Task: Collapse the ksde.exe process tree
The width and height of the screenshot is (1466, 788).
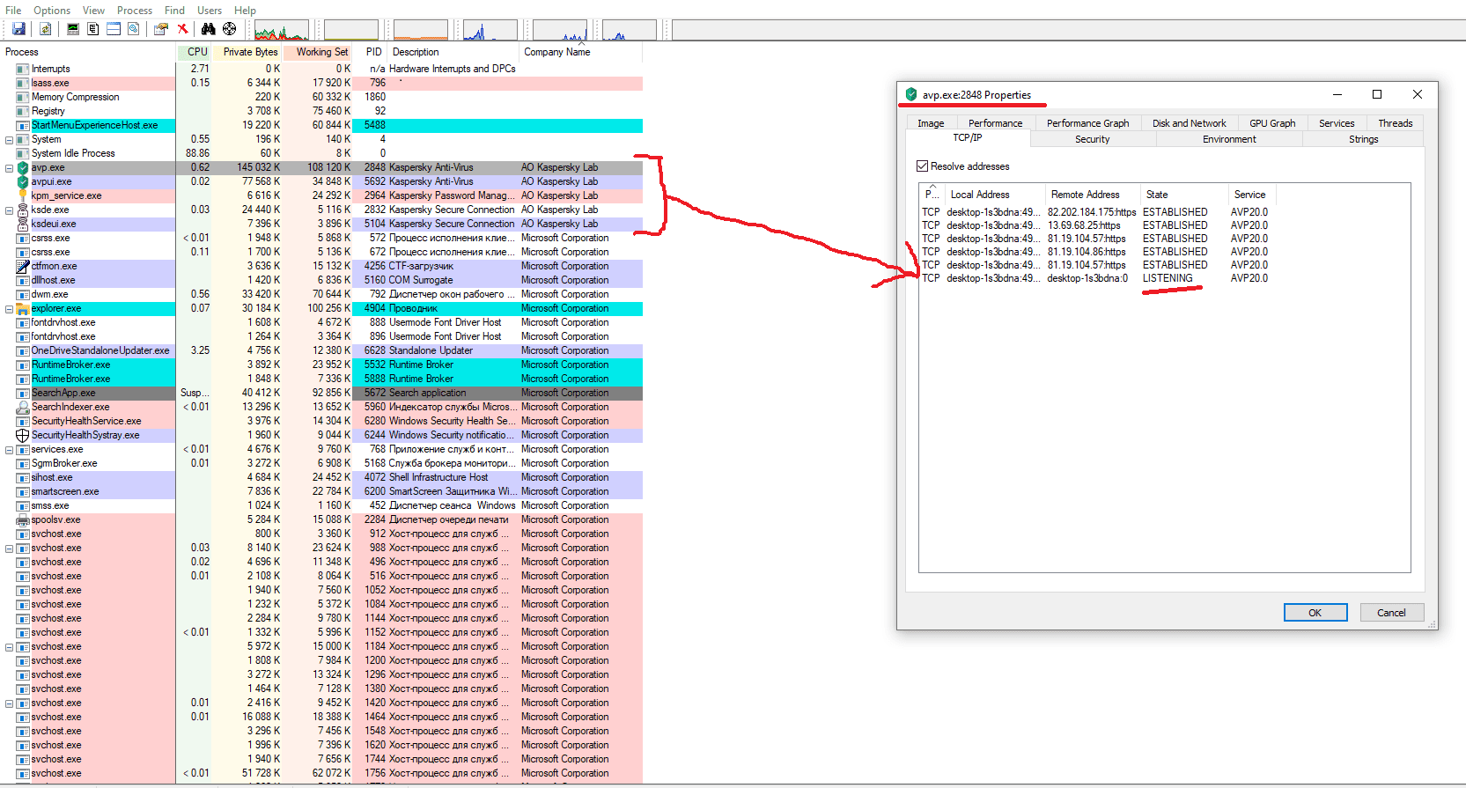Action: (x=9, y=210)
